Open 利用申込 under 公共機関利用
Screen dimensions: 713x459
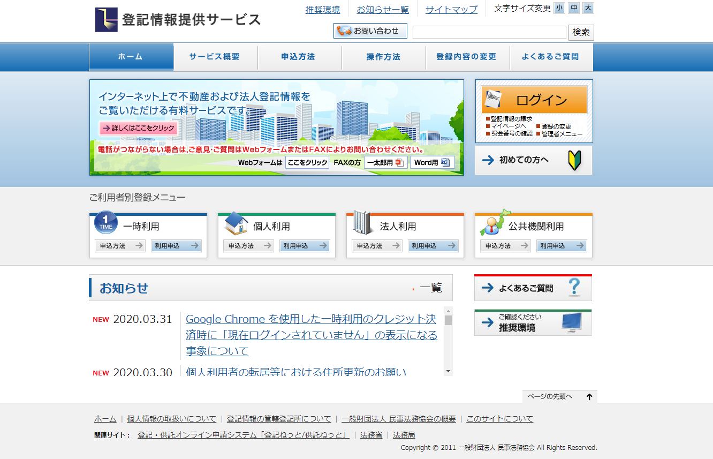pos(562,246)
